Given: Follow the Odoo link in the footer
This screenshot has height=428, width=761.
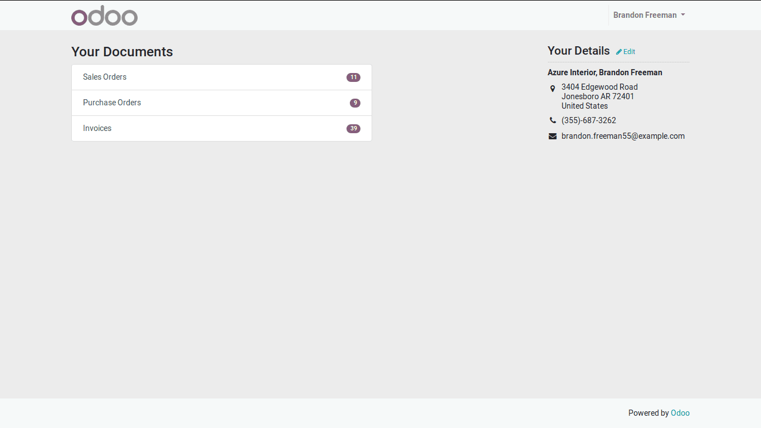Looking at the screenshot, I should 680,413.
